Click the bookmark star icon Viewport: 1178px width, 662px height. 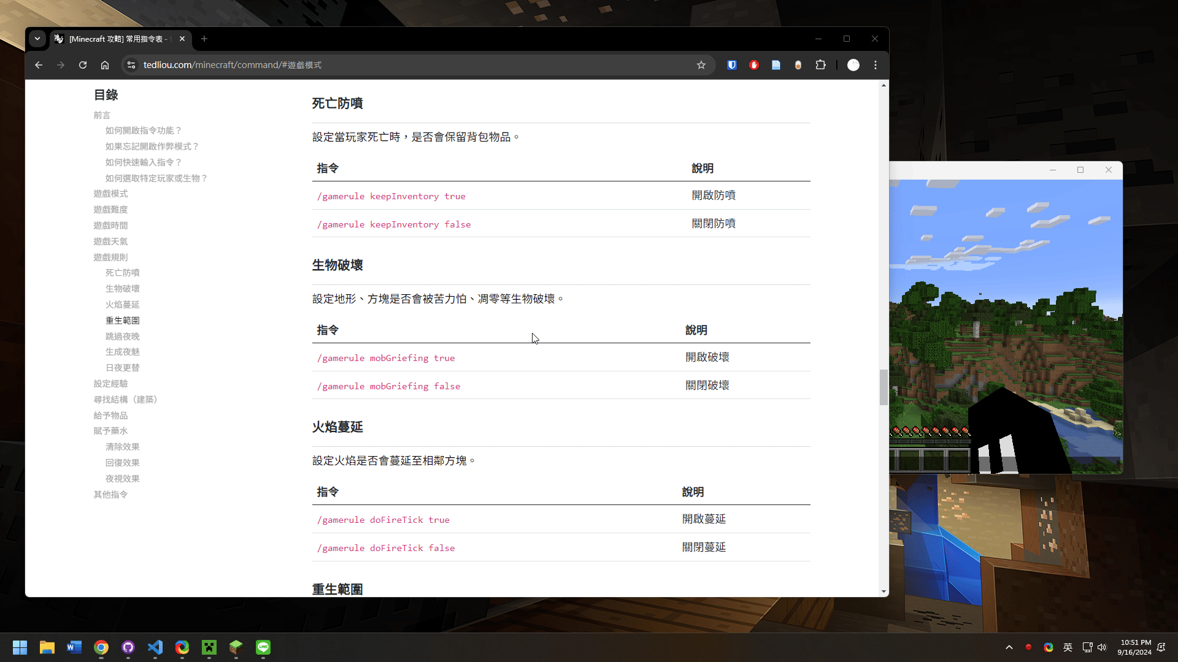click(701, 65)
